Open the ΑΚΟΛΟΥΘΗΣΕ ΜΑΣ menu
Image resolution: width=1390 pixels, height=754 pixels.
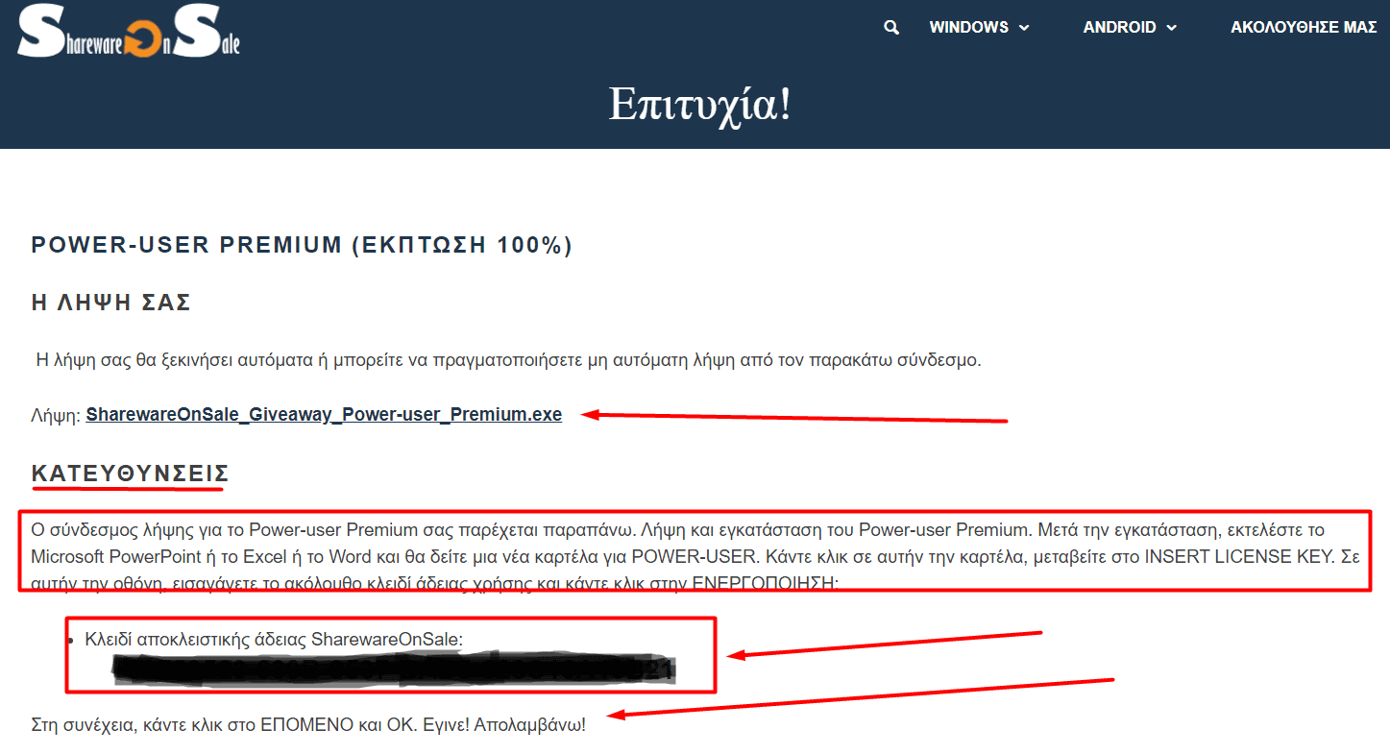[1305, 28]
